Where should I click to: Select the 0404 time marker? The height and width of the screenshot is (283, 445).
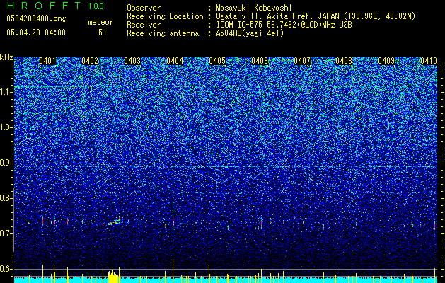coord(175,61)
